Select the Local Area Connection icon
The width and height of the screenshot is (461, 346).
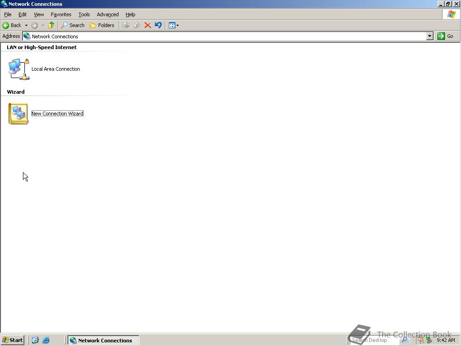[x=18, y=69]
